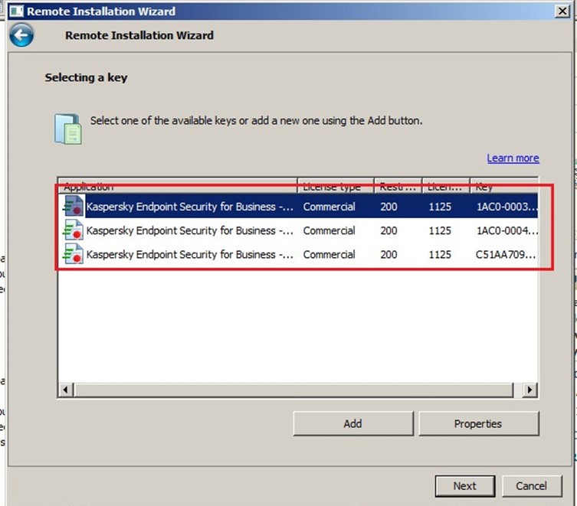Click the documents icon beside the instructions

[68, 129]
